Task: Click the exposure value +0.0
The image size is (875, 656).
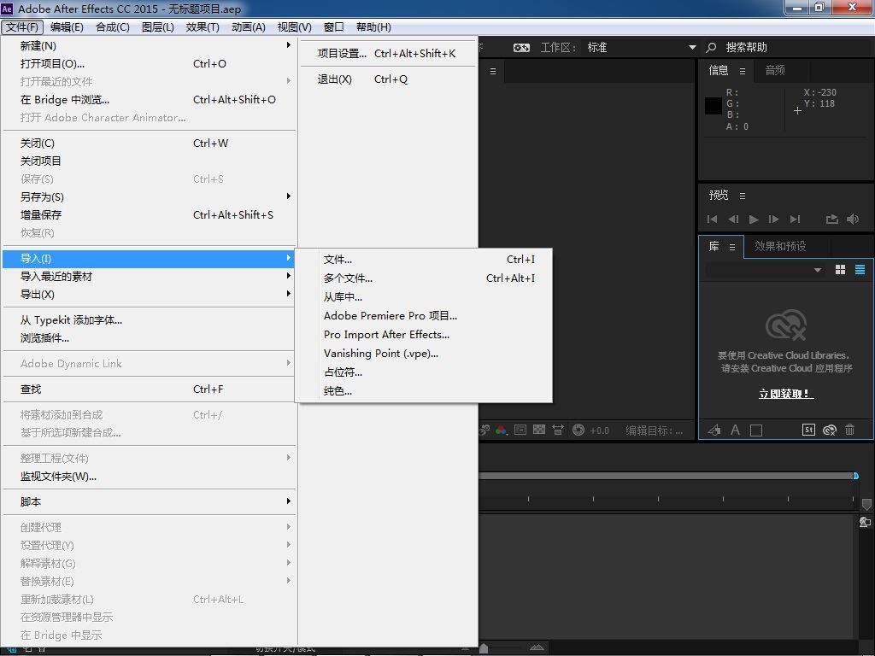Action: coord(599,430)
